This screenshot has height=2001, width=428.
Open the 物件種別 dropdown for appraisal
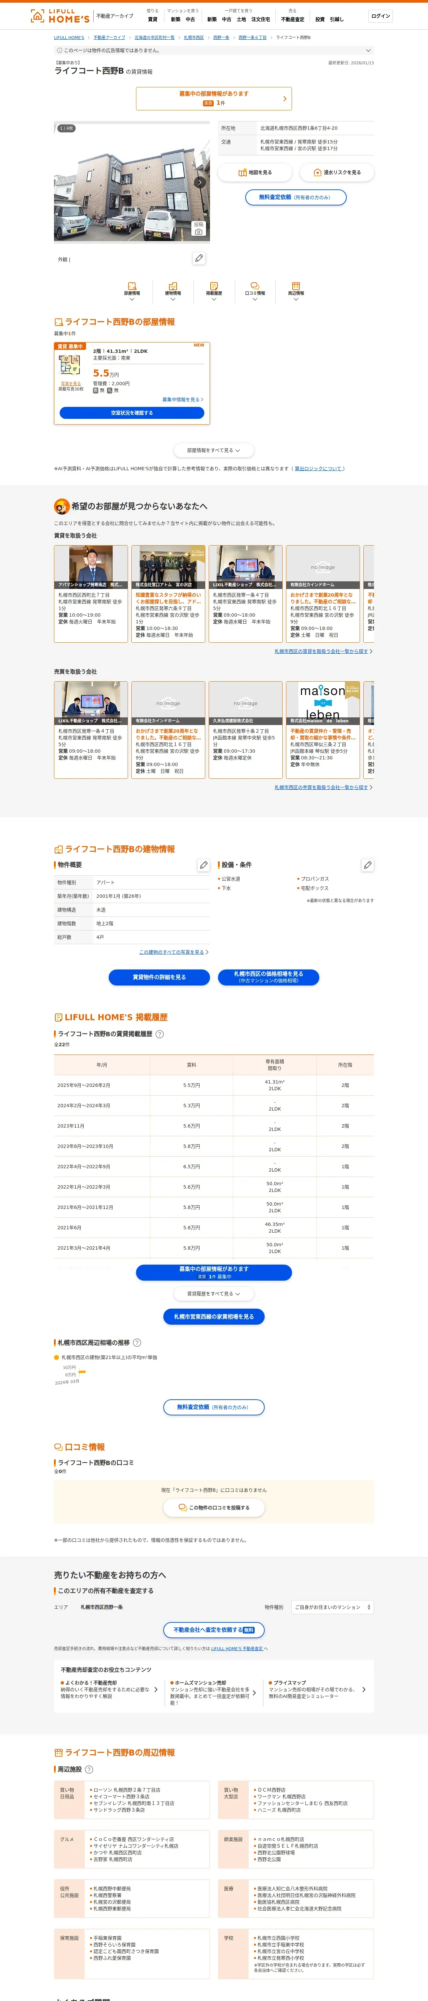click(x=332, y=1607)
